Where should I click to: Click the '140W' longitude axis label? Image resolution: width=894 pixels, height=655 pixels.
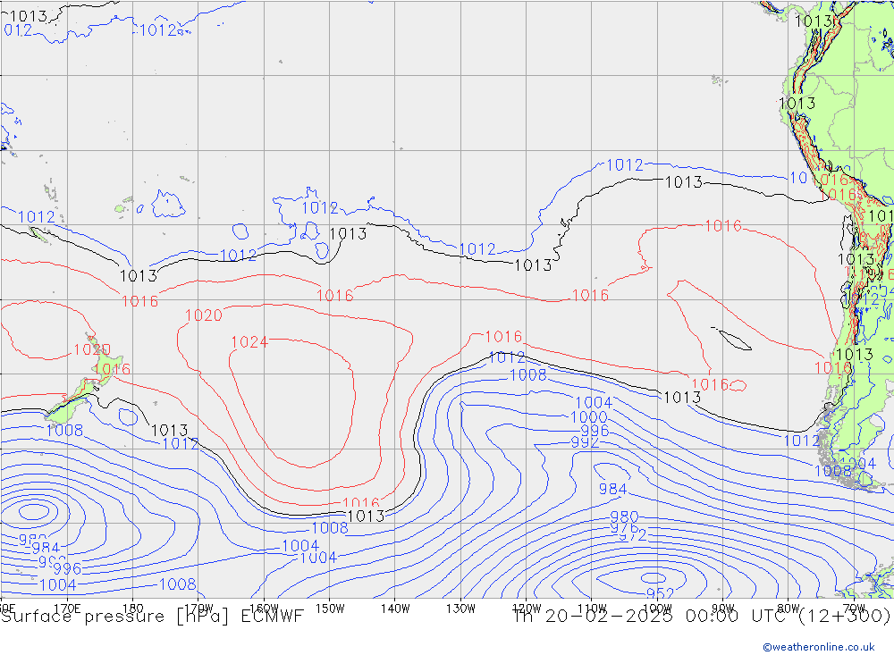tap(395, 609)
